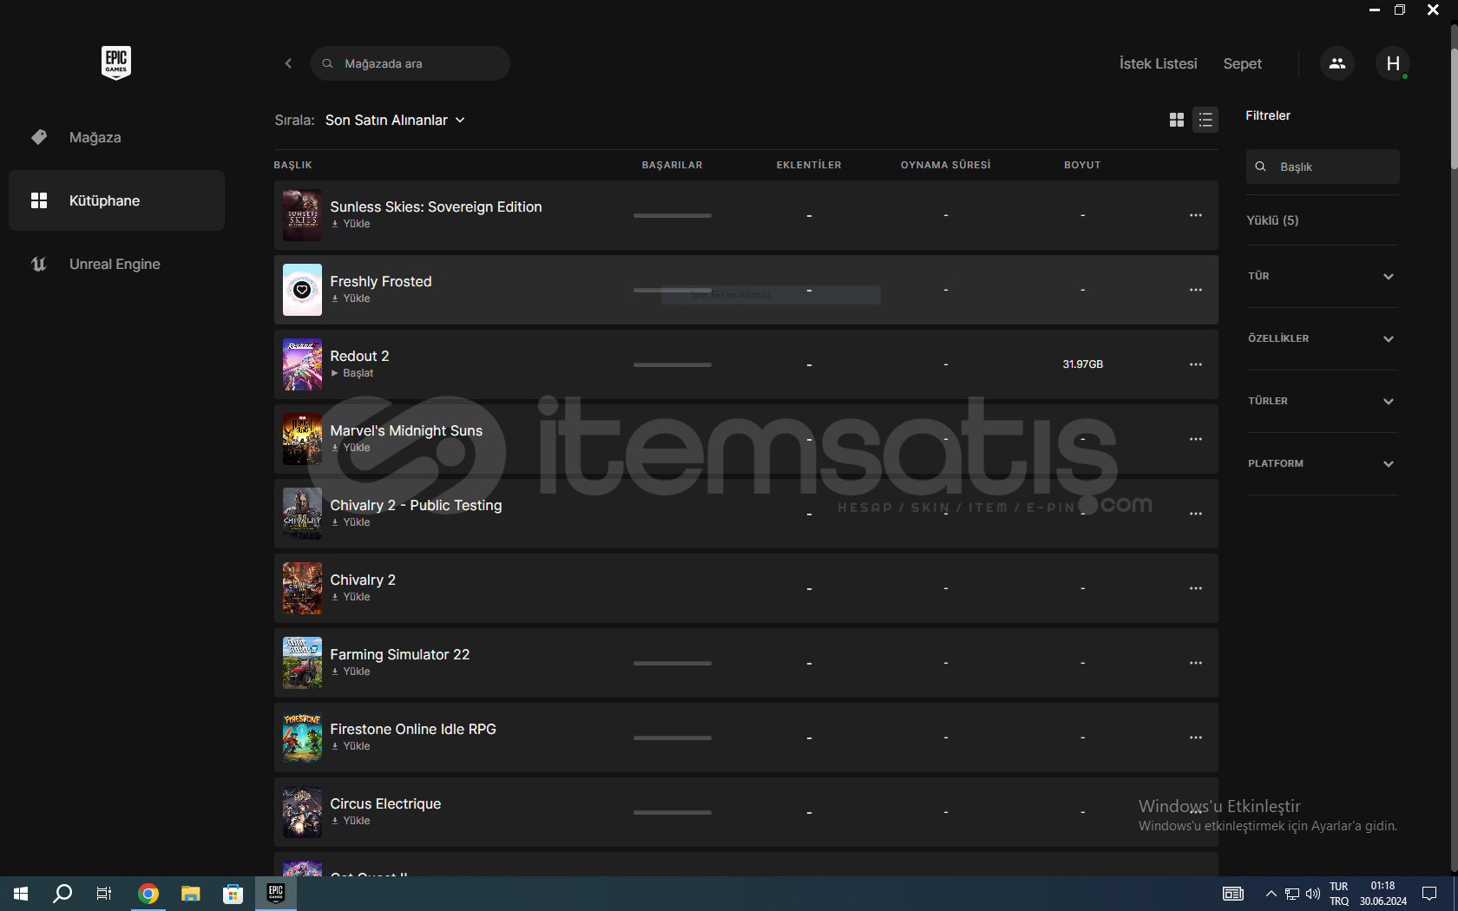This screenshot has width=1458, height=911.
Task: Open Google Chrome from the taskbar
Action: tap(148, 894)
